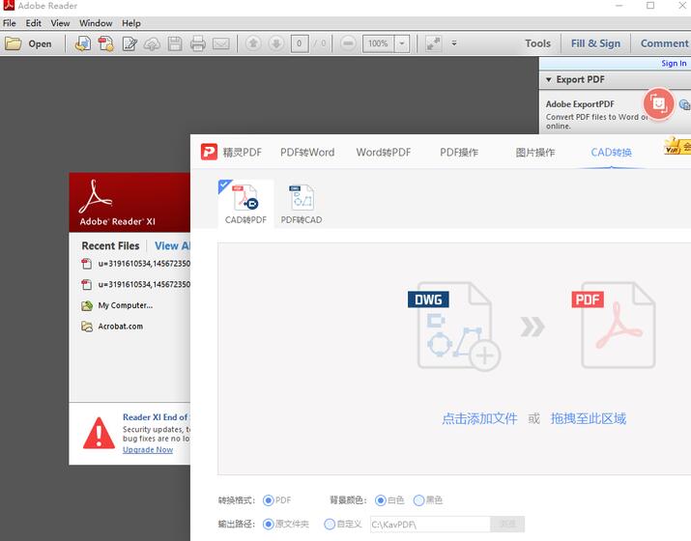The image size is (691, 541).
Task: Switch to the 图片操作 tab
Action: (535, 153)
